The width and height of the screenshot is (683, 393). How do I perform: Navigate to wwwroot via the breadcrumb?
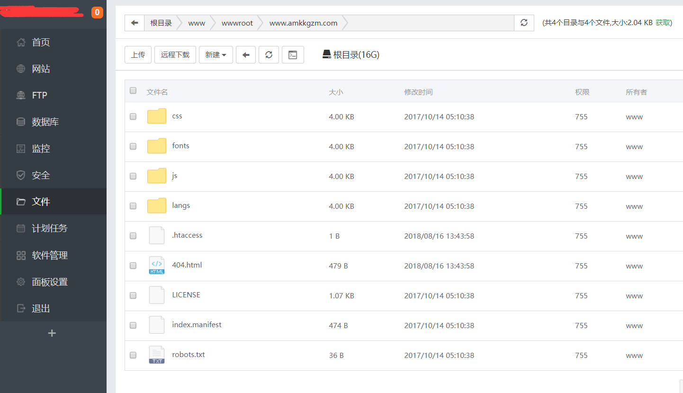point(237,23)
